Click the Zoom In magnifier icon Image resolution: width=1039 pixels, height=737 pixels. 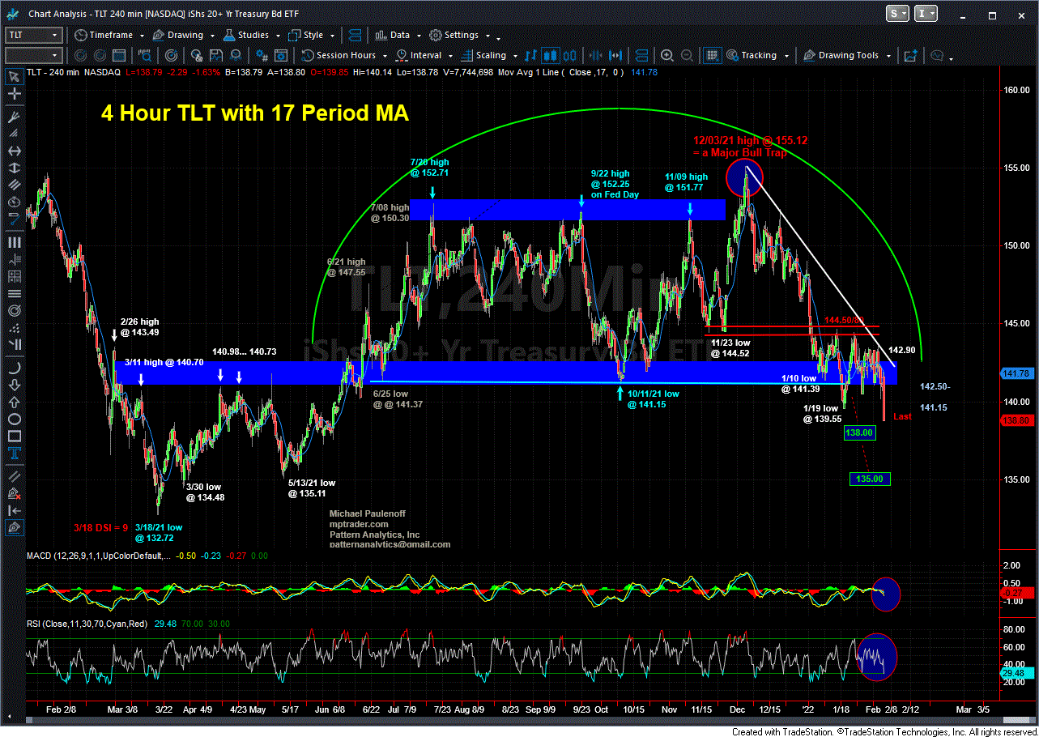(x=666, y=55)
